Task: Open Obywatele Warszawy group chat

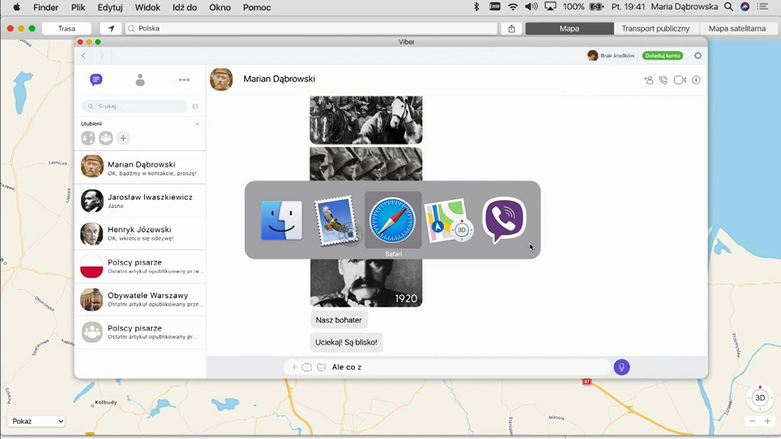Action: [140, 299]
